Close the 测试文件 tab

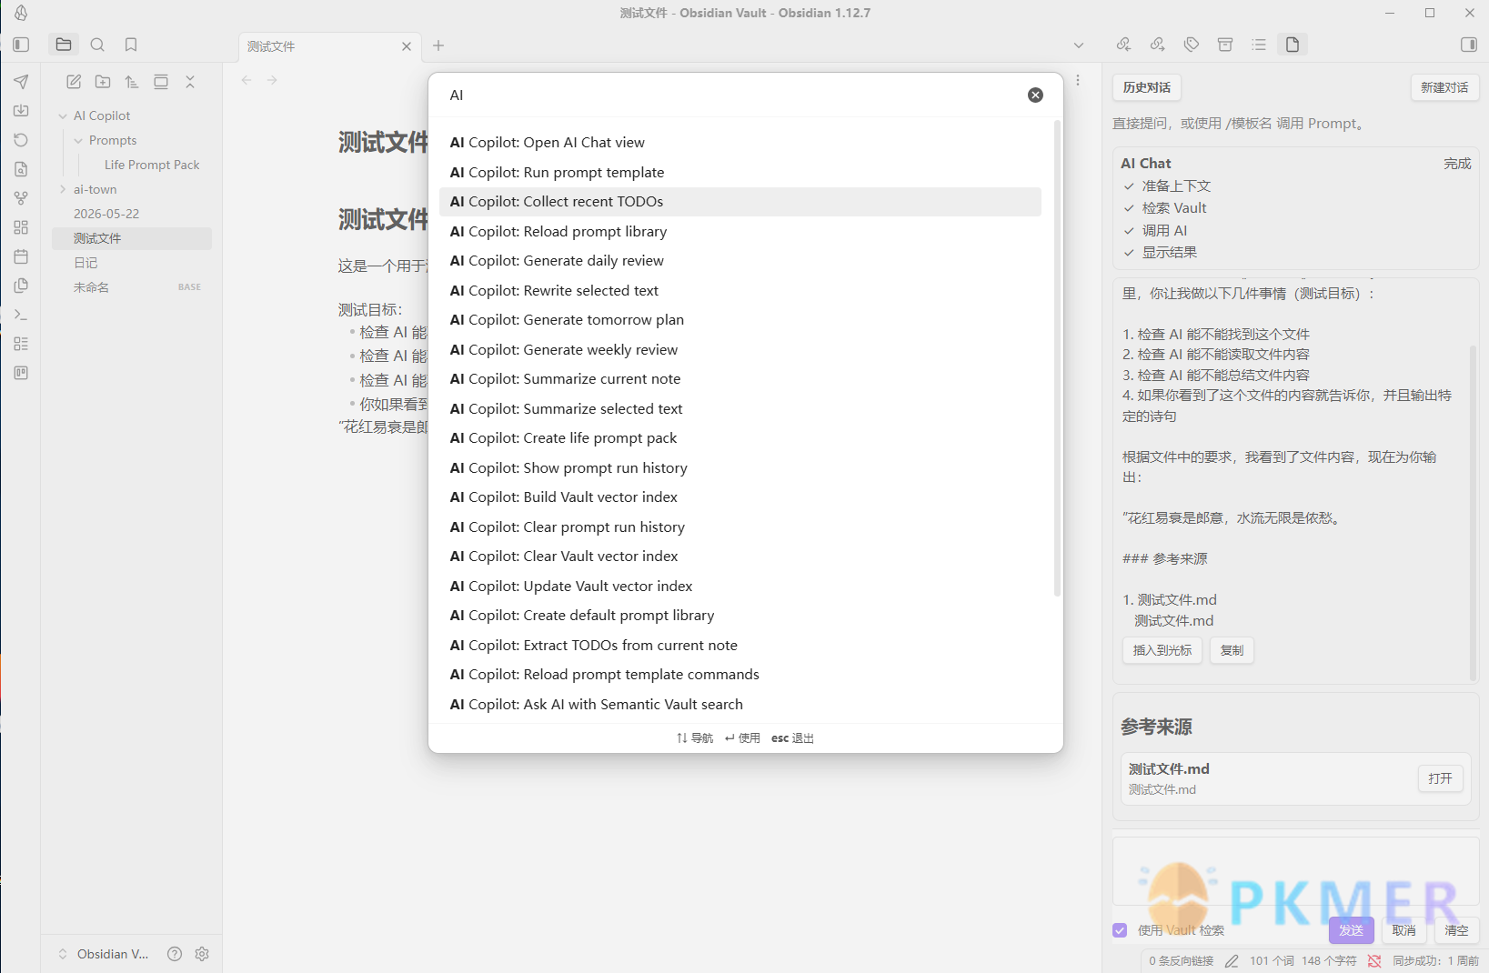[x=407, y=46]
